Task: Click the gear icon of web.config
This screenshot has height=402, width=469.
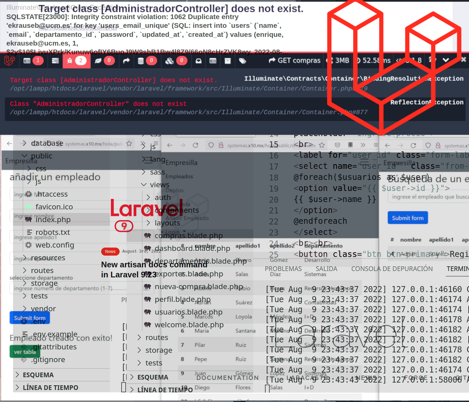Action: point(28,245)
